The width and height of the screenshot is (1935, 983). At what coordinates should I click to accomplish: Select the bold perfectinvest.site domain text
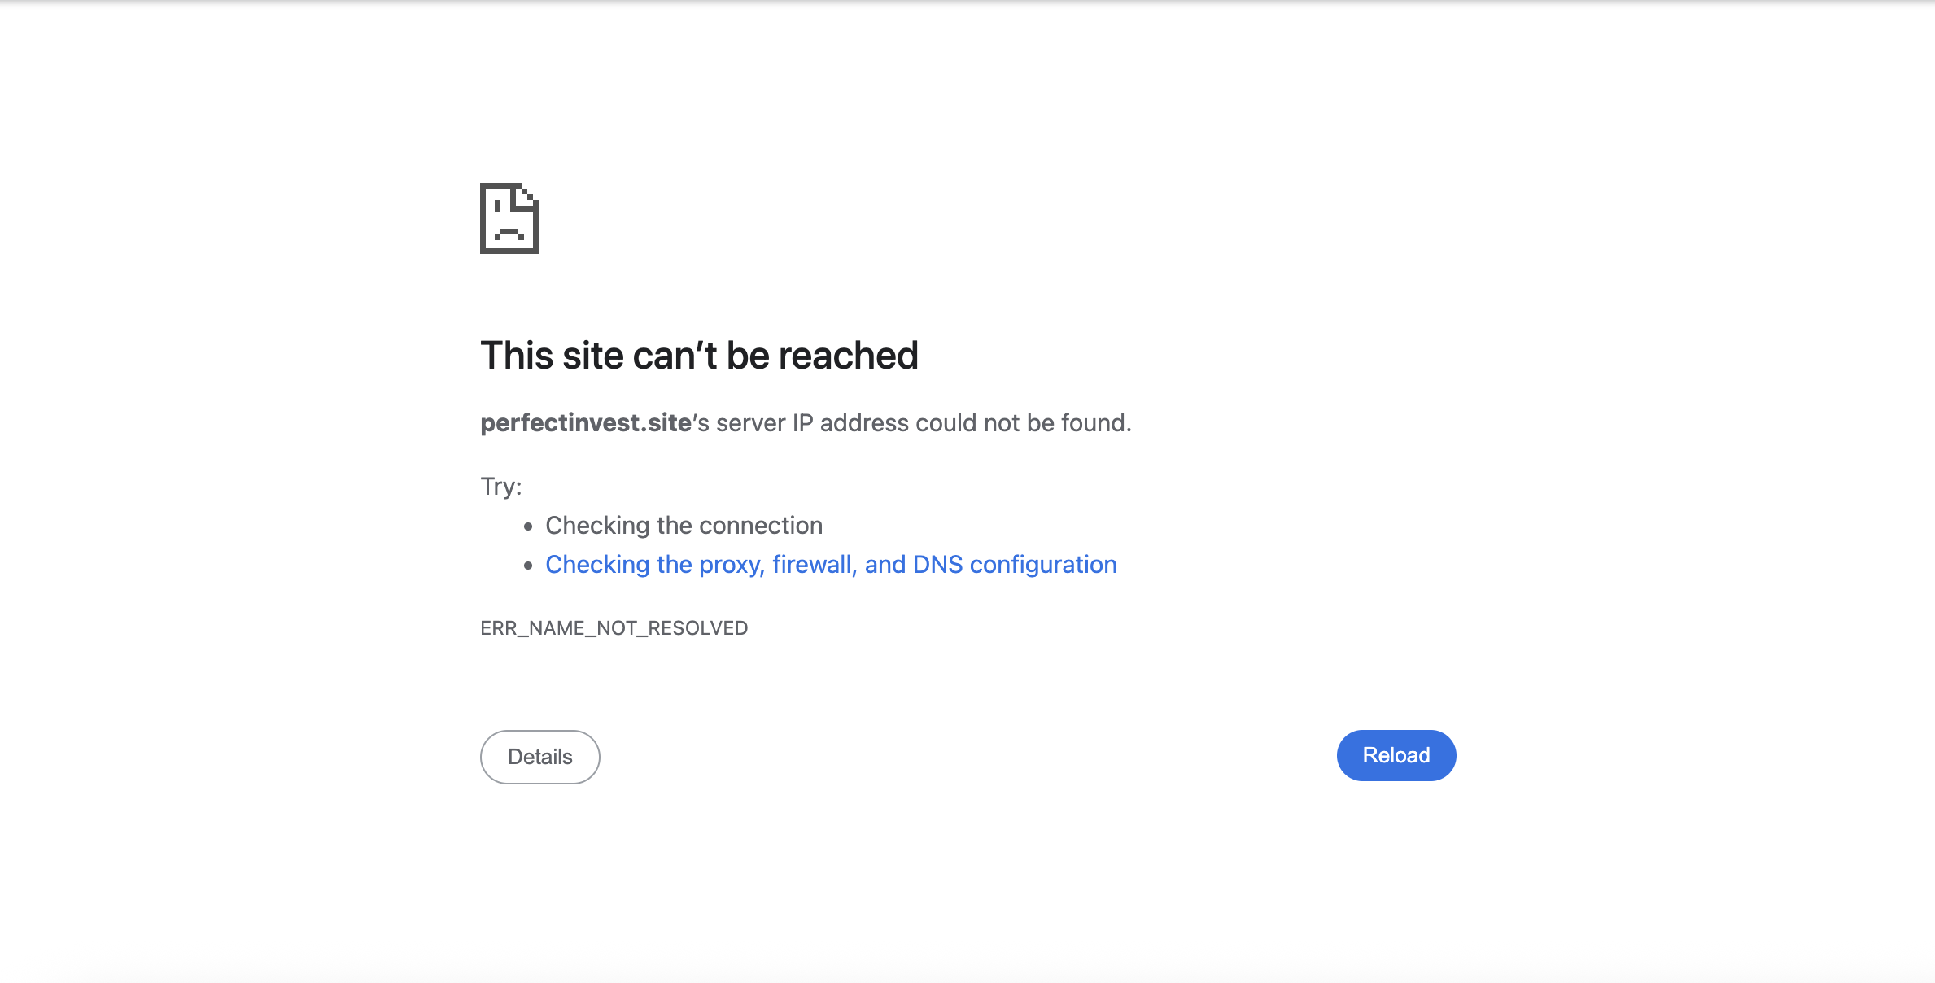pyautogui.click(x=586, y=423)
